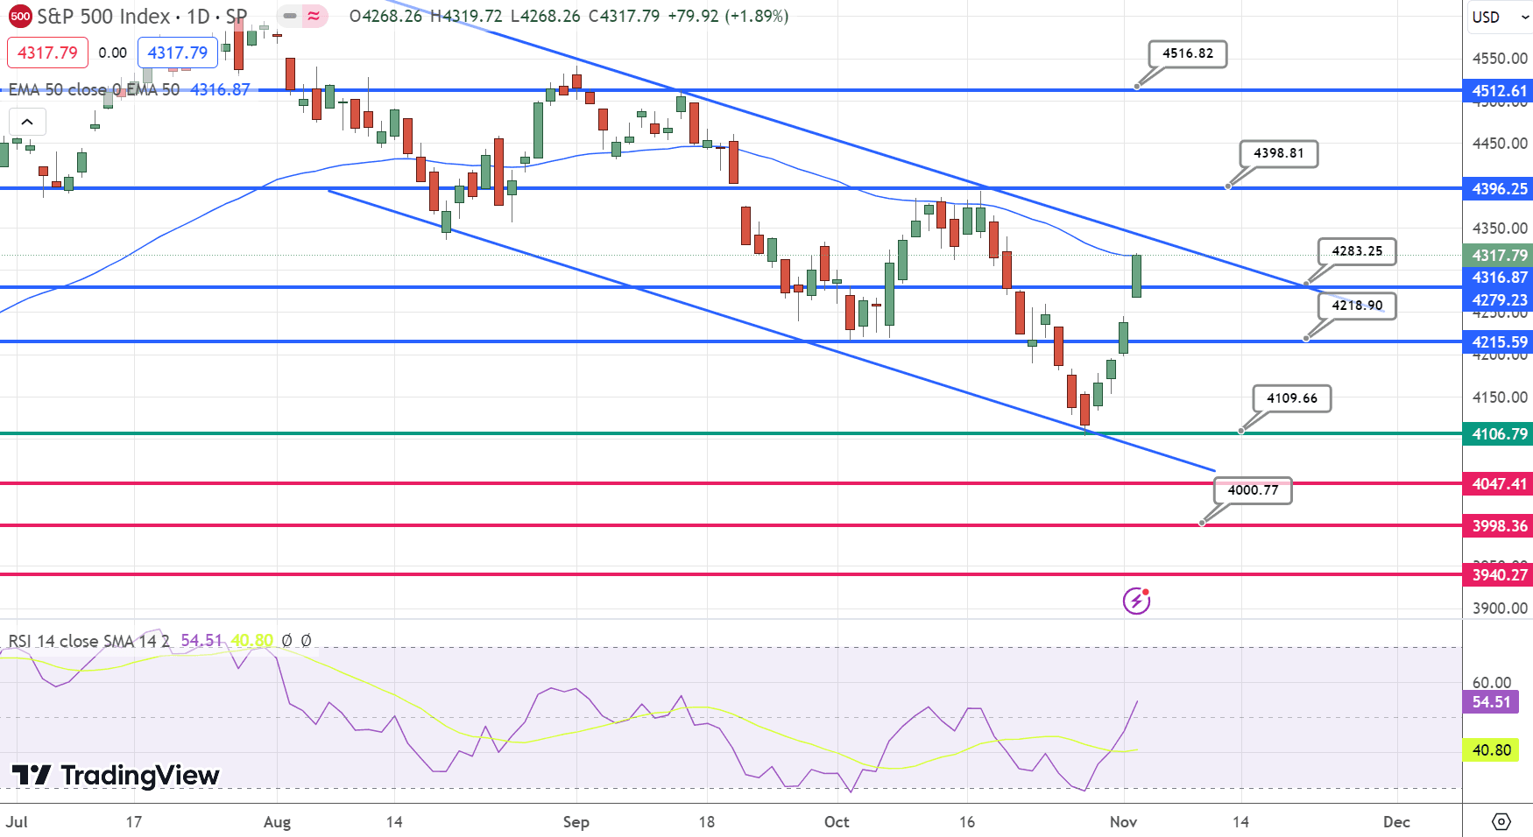Click the 4215.59 price axis label
1533x837 pixels.
tap(1499, 342)
